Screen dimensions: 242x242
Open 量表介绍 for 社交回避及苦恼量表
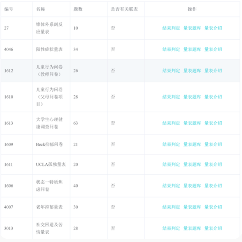pyautogui.click(x=213, y=228)
